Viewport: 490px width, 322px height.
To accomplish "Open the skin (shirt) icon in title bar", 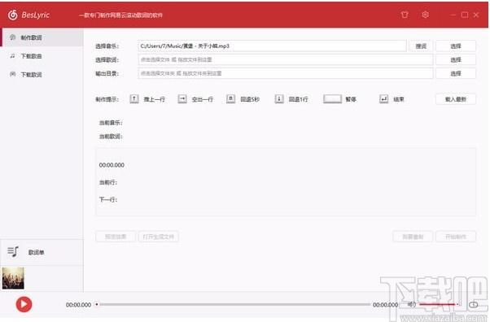I will pyautogui.click(x=405, y=15).
